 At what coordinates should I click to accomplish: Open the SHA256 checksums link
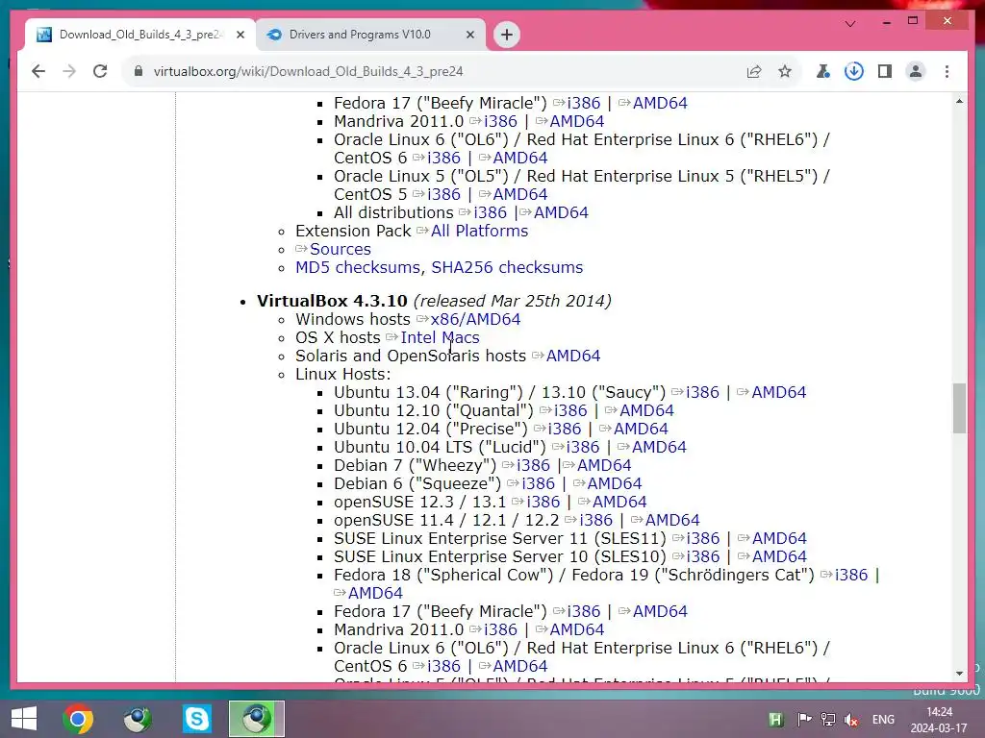507,267
